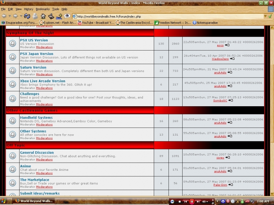Open the Xbox Live Arcade Version forum

pos(42,81)
